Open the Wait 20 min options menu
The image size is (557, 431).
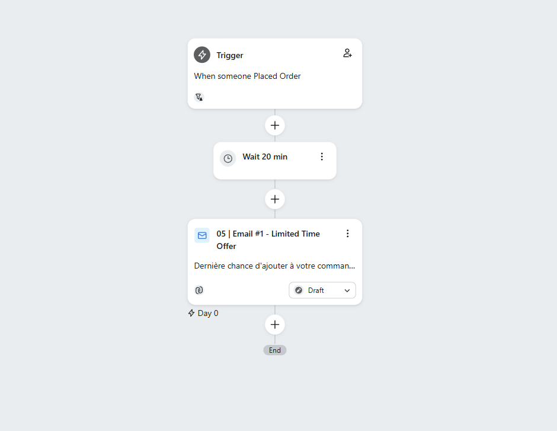[x=322, y=157]
